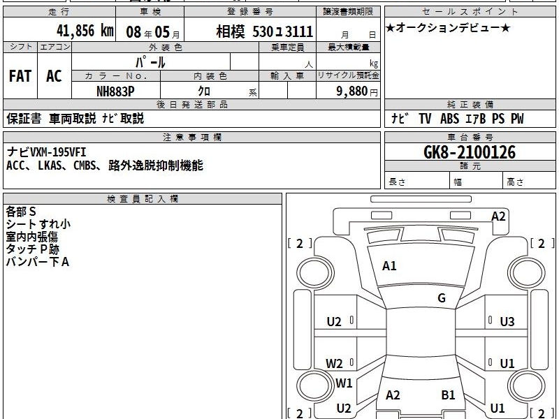Select interior color クロ
559x419 pixels.
[204, 91]
